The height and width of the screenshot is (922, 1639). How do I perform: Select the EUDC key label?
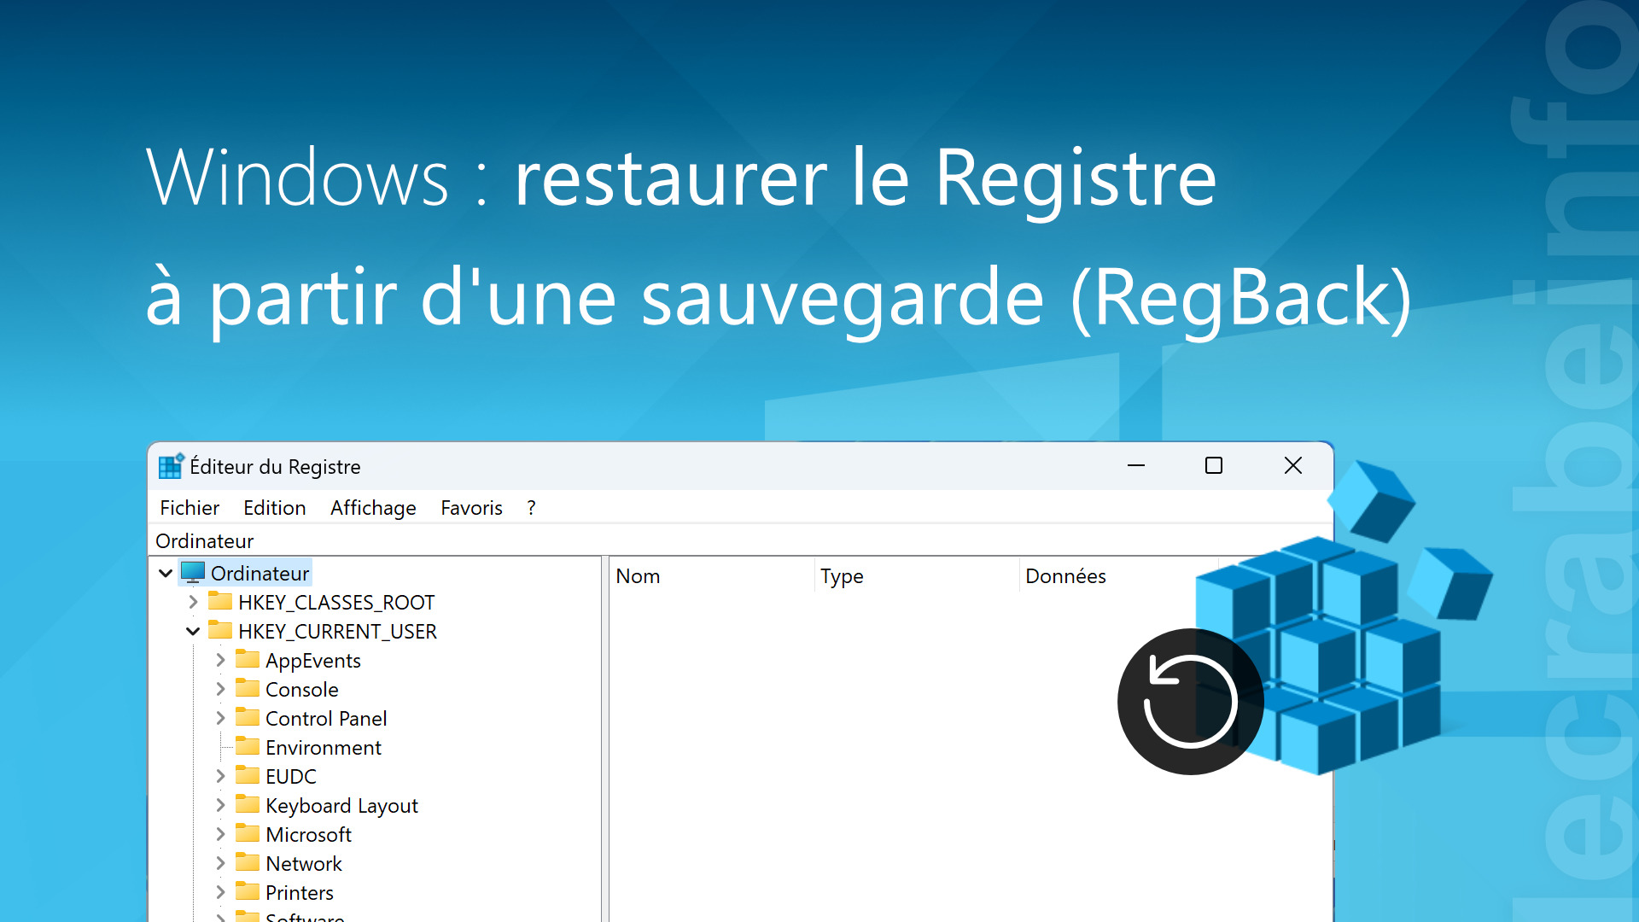291,777
